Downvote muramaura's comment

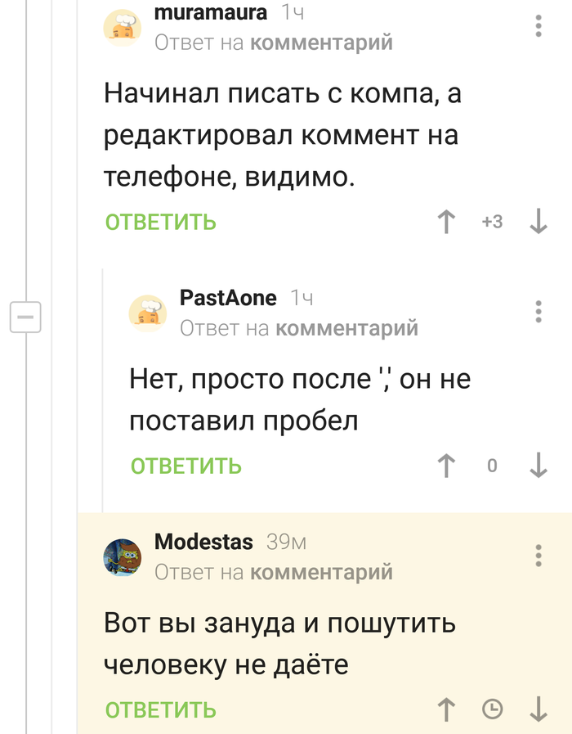point(538,222)
